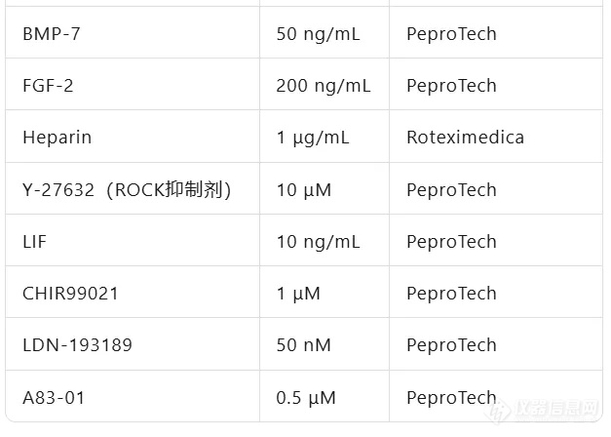
Task: Select PeproTech in the LDN-193189 row
Action: (x=451, y=344)
